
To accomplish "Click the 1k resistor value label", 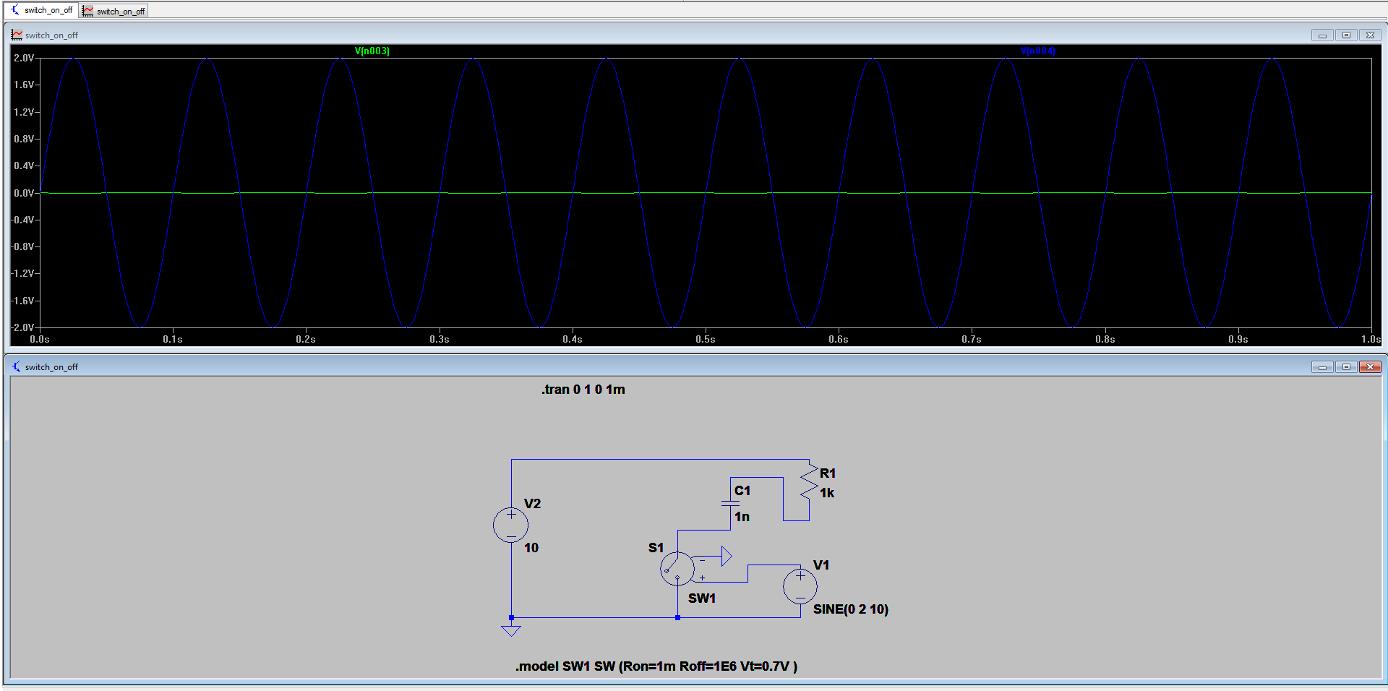I will (827, 493).
